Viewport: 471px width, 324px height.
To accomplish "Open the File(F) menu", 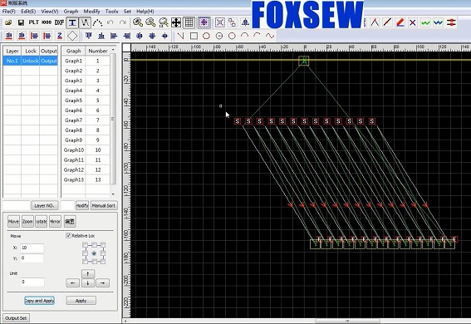I will pyautogui.click(x=8, y=12).
